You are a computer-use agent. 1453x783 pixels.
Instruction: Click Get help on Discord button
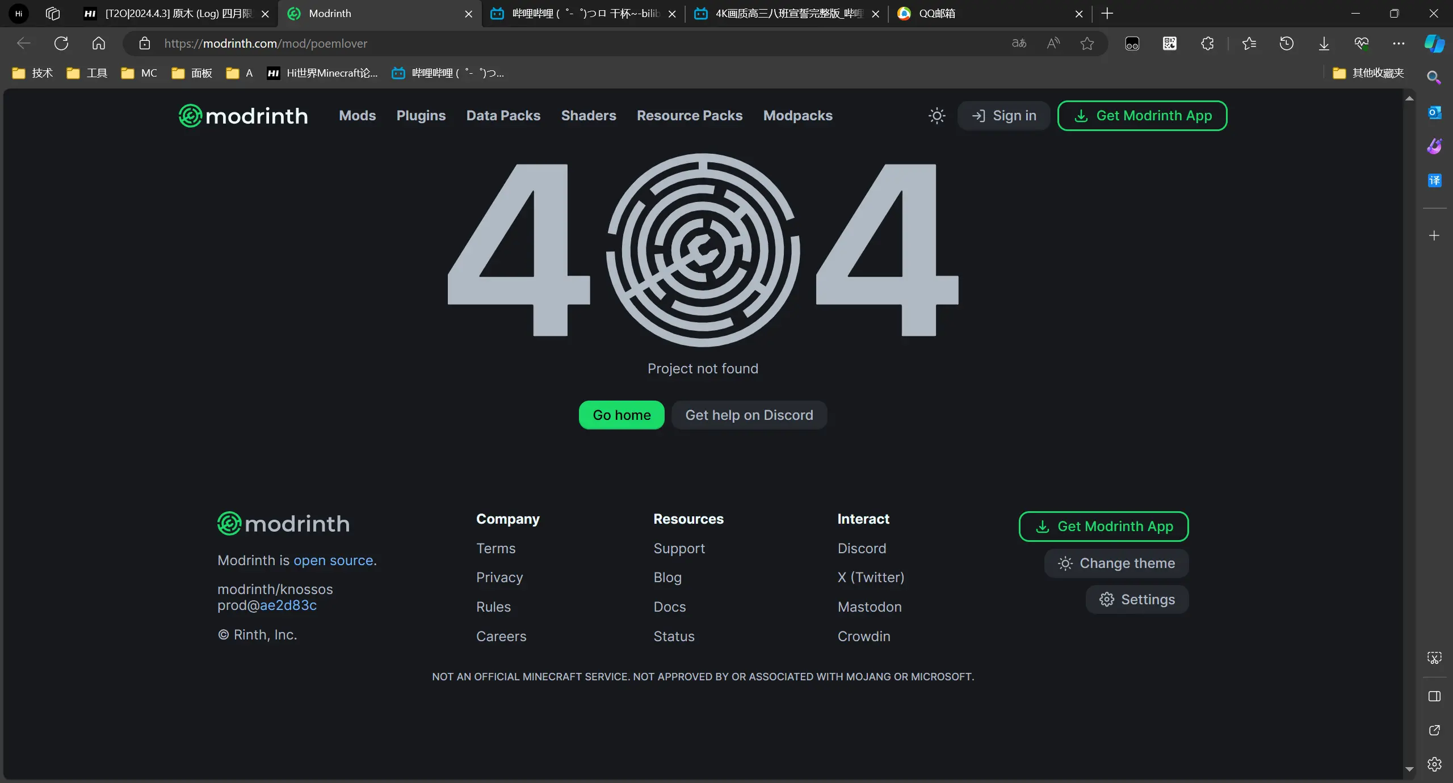(x=749, y=415)
